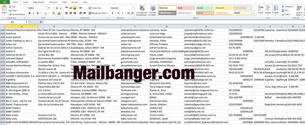Apply Comma Style format
Screen dimensions: 305x125
(122, 13)
